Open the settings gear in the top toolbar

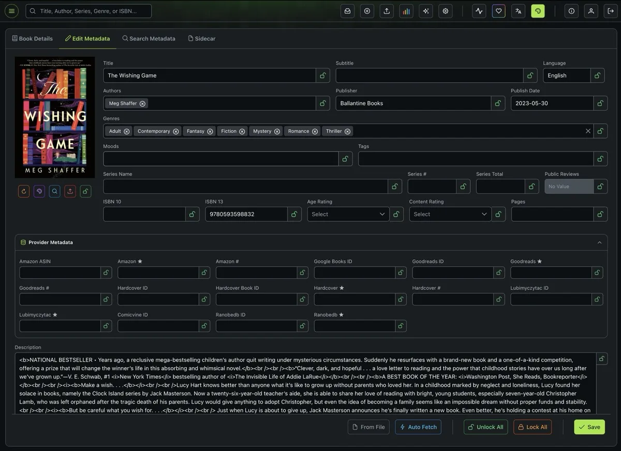click(x=446, y=11)
